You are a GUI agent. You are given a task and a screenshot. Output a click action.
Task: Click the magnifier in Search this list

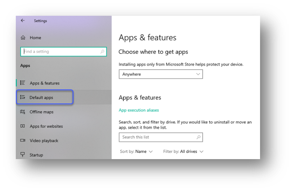198,137
